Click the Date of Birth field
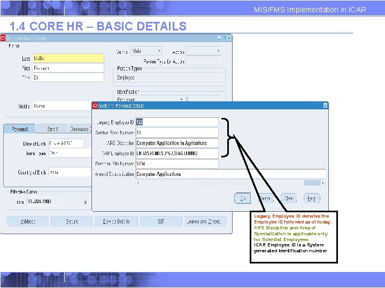The width and height of the screenshot is (385, 288). coord(66,143)
